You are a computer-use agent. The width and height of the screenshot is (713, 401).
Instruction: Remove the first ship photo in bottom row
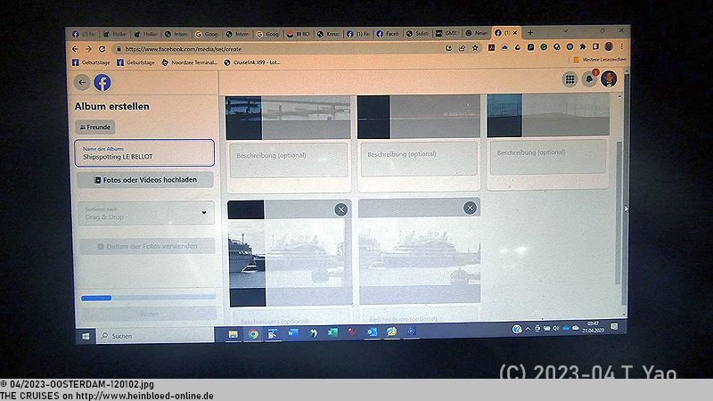[x=340, y=209]
